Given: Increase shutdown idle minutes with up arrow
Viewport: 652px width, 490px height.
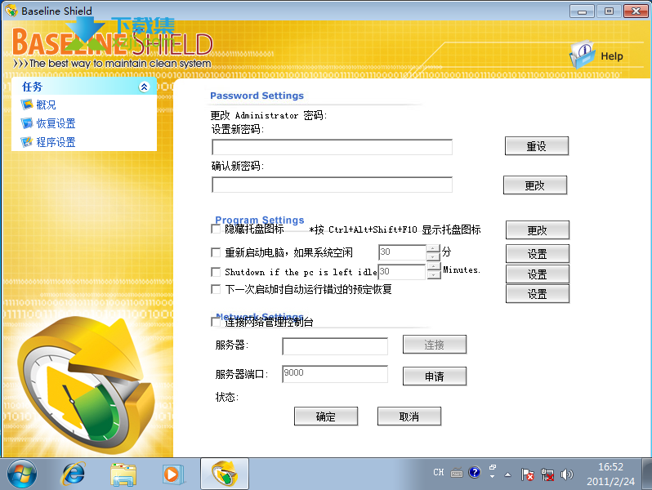Looking at the screenshot, I should pyautogui.click(x=434, y=267).
